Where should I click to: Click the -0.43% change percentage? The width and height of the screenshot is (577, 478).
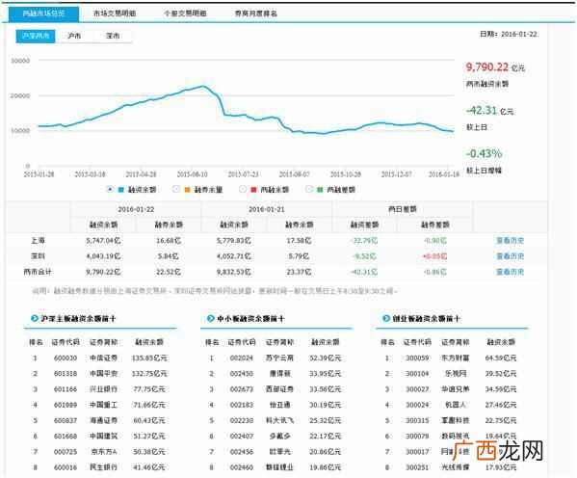[x=484, y=153]
